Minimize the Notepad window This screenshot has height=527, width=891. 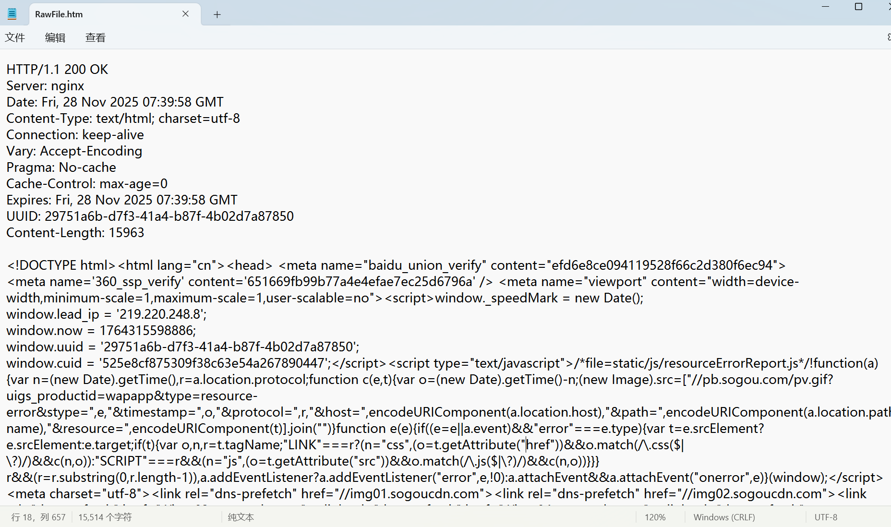826,7
